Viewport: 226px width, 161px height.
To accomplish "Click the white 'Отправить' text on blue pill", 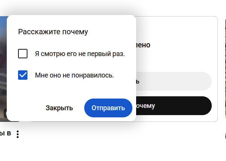I will coord(108,108).
